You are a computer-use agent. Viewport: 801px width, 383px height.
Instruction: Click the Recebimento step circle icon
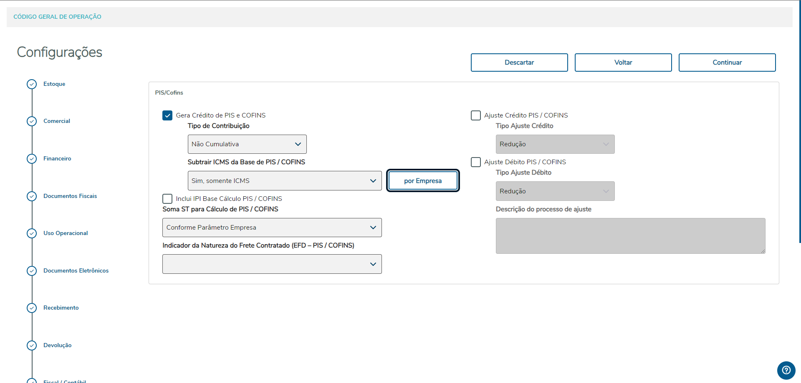click(32, 308)
